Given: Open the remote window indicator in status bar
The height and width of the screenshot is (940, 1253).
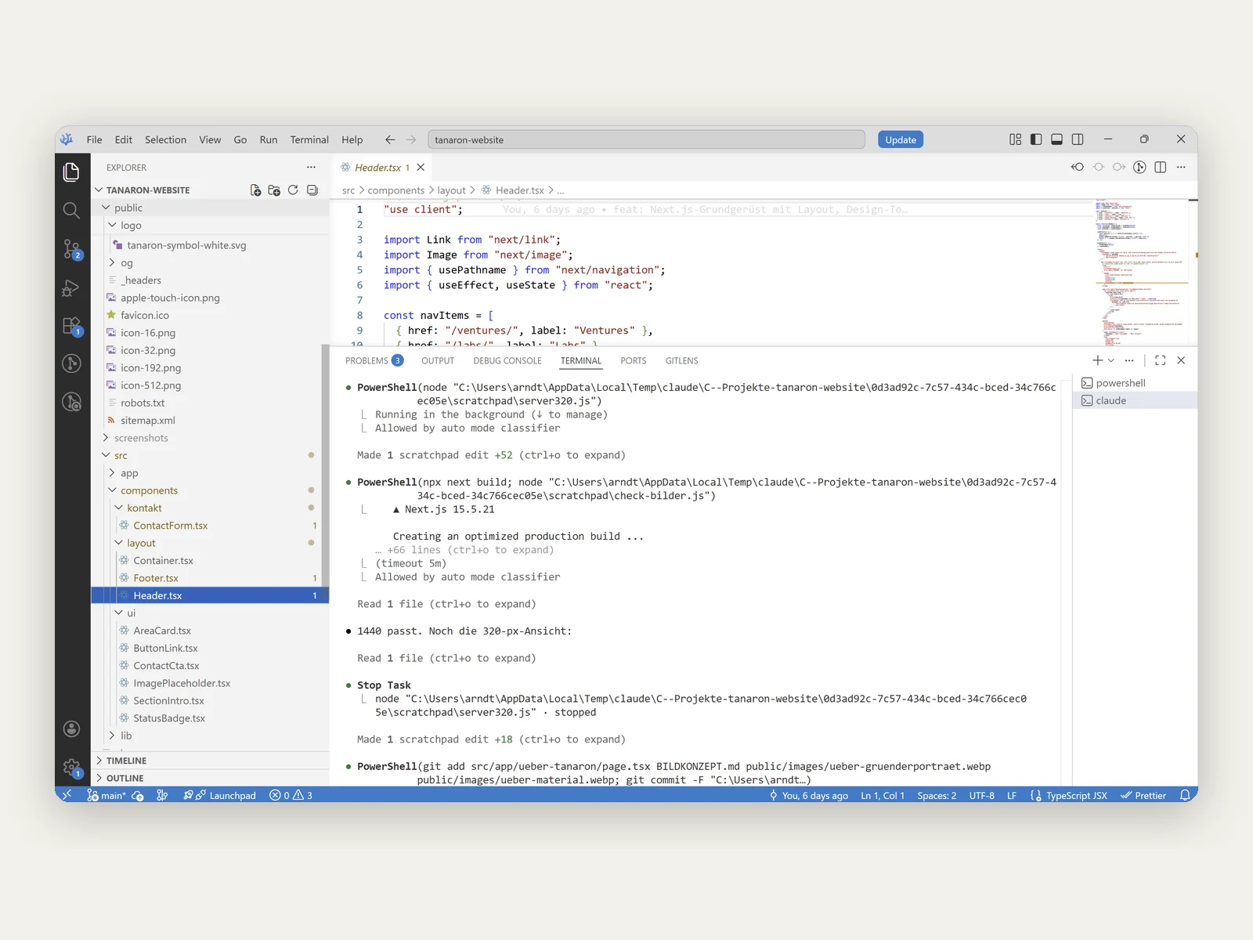Looking at the screenshot, I should click(67, 795).
